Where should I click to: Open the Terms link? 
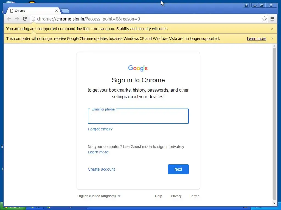tap(195, 196)
